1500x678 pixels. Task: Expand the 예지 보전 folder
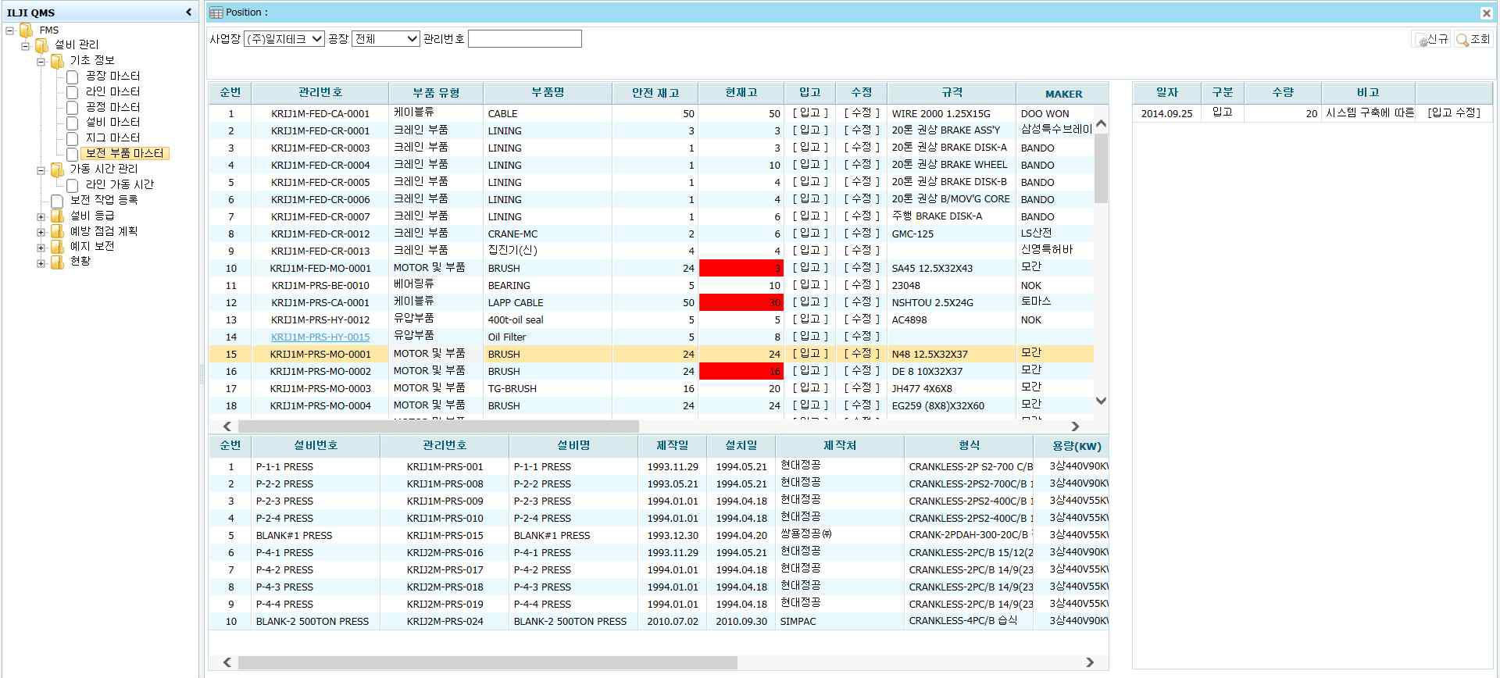click(x=41, y=247)
